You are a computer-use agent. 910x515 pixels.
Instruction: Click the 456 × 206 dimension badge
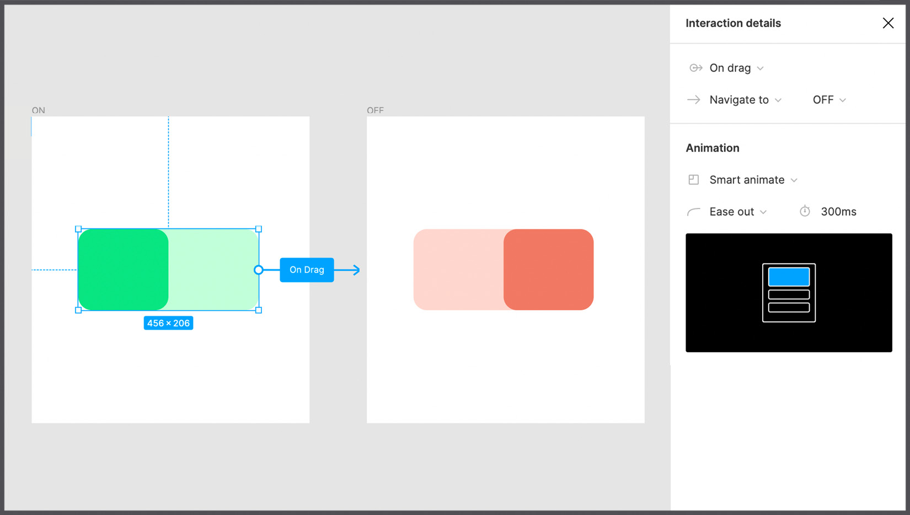pos(168,323)
